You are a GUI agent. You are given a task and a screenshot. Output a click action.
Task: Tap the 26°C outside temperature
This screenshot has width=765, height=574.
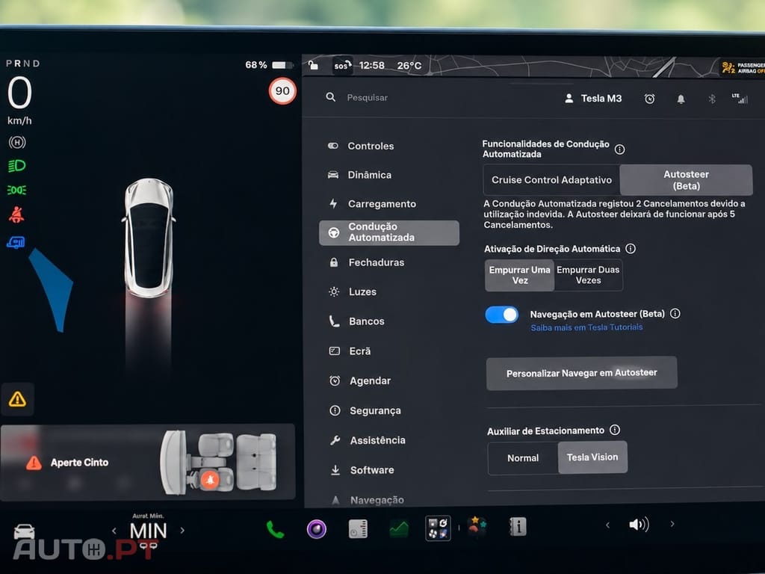[409, 66]
